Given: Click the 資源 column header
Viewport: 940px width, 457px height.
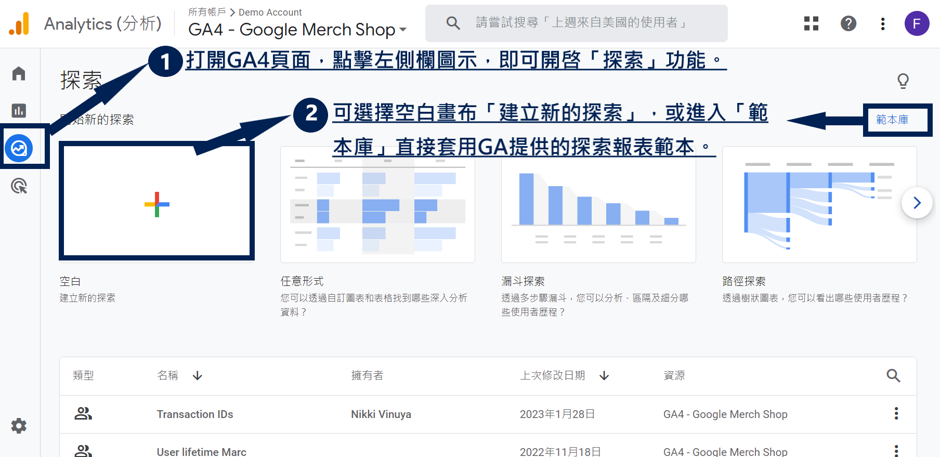Looking at the screenshot, I should (674, 375).
